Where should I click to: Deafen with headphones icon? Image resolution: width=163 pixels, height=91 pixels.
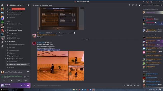25,85
